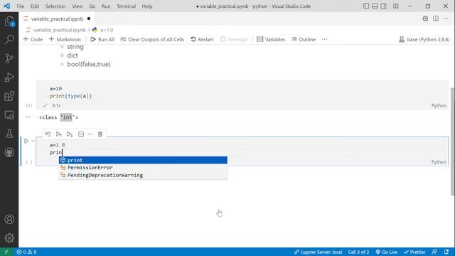Open more notebook toolbar actions ellipsis
Screen dimensions: 455x256
pos(324,39)
